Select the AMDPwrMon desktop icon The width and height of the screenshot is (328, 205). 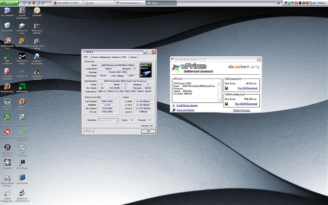22,88
